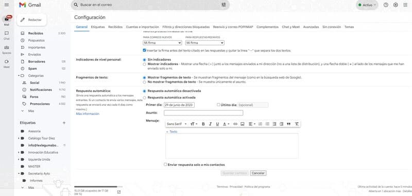Viewport: 412px width, 196px height.
Task: Open the alignment dropdown
Action: 252,124
